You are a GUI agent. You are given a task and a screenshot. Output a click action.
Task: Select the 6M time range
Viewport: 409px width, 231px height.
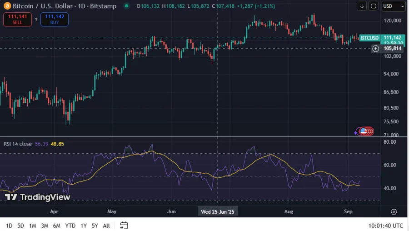click(x=57, y=226)
